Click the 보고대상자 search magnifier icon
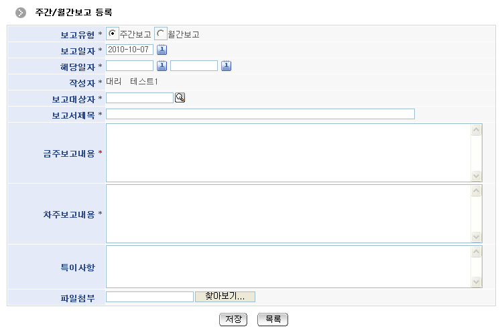The image size is (504, 333). [180, 98]
